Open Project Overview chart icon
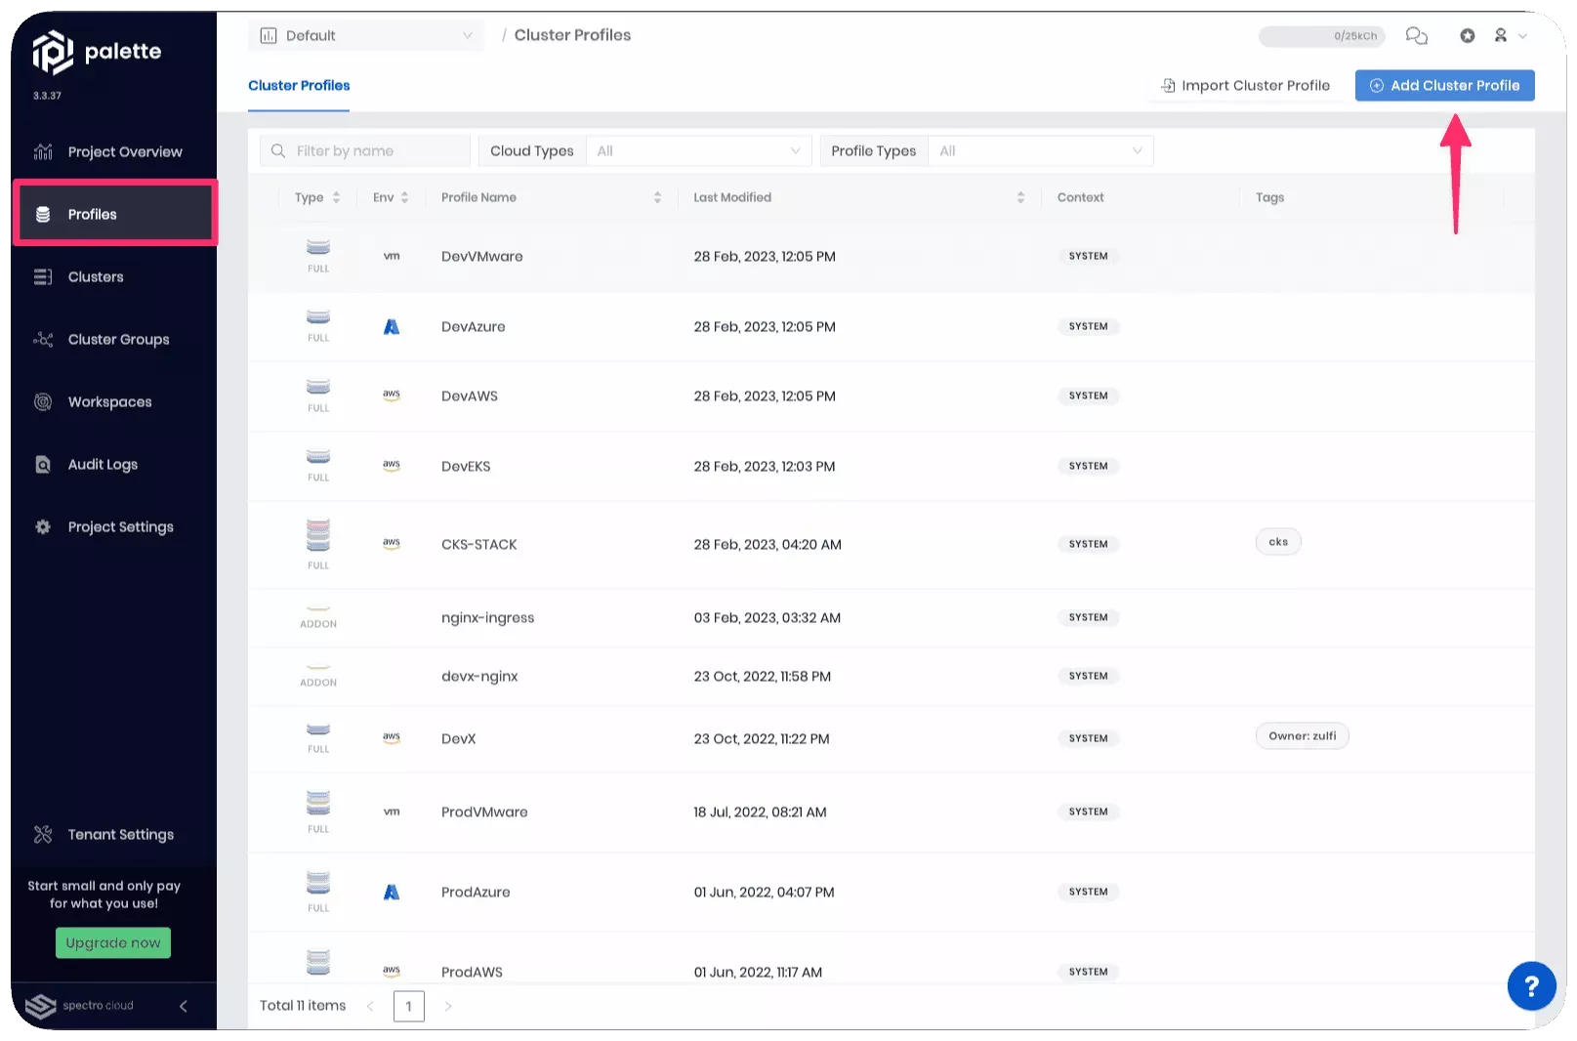 pos(43,151)
